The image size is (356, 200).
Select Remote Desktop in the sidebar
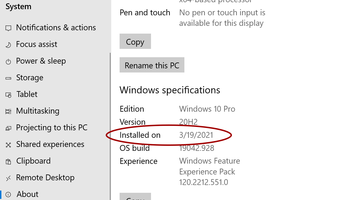pos(45,177)
